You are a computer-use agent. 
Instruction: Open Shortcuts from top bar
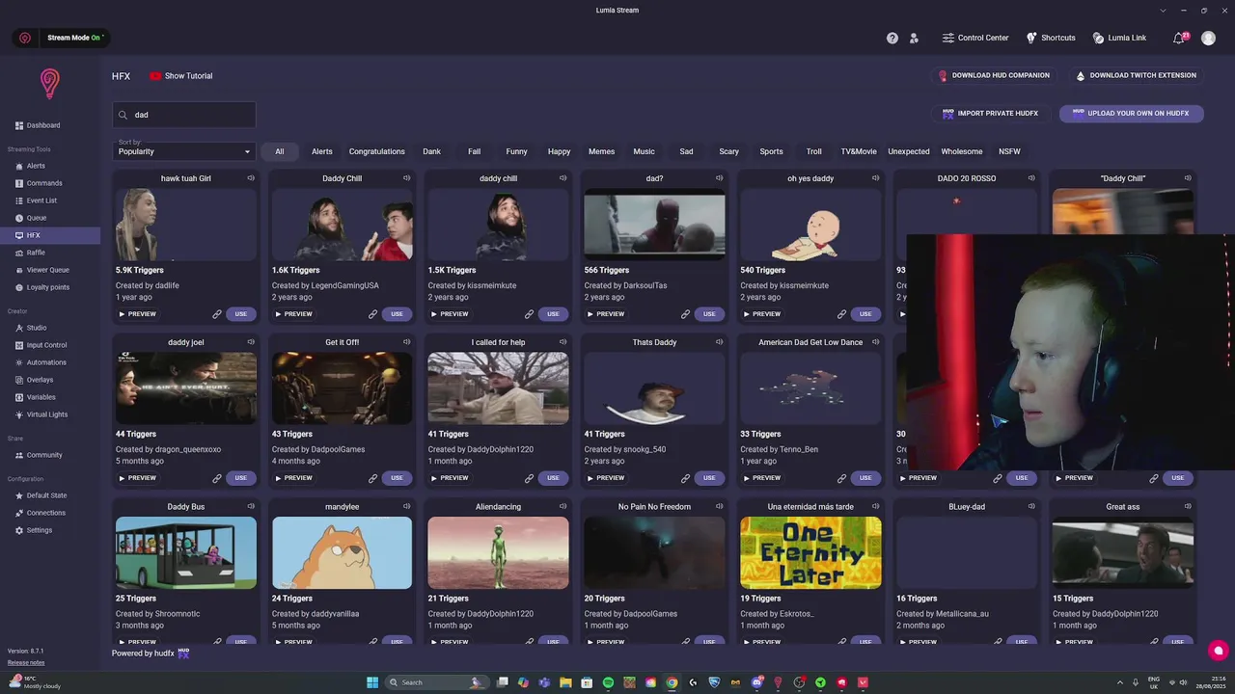click(x=1051, y=38)
